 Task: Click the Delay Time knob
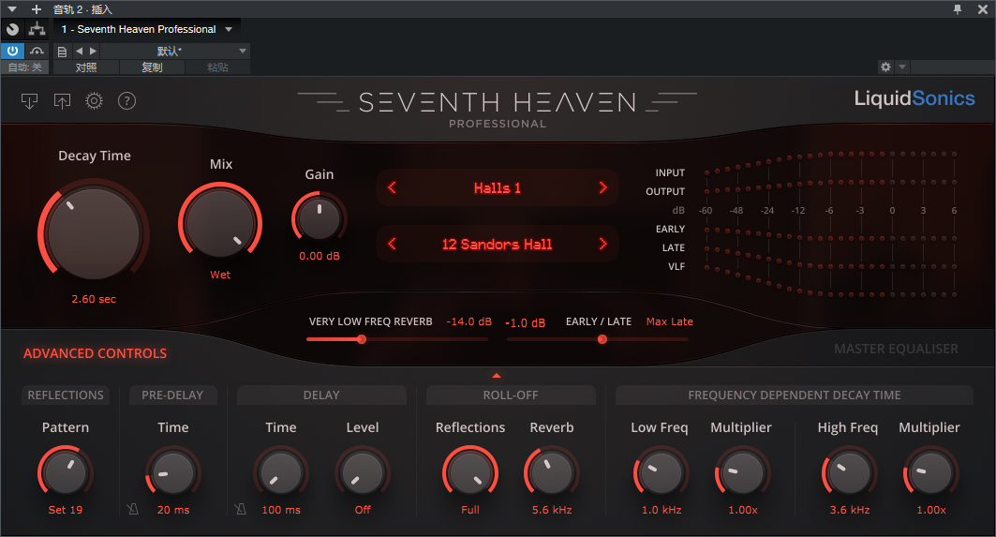(281, 473)
